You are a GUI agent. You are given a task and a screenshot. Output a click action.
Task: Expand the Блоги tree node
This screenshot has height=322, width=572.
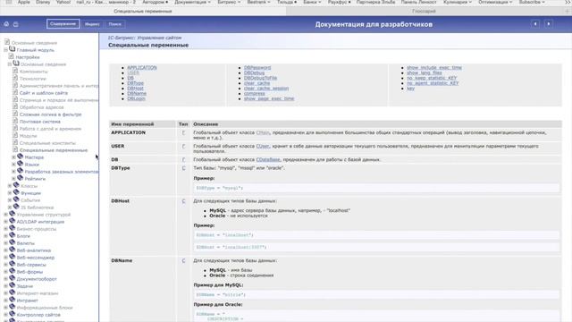pyautogui.click(x=6, y=236)
